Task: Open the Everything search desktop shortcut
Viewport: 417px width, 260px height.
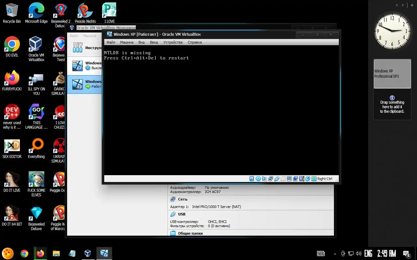Action: [36, 149]
